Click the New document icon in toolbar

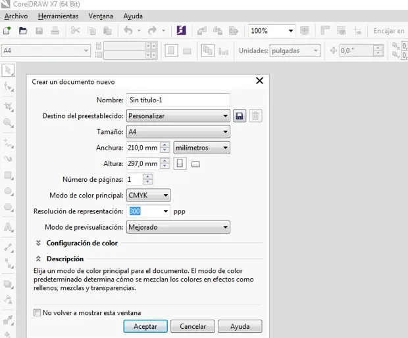pyautogui.click(x=7, y=31)
